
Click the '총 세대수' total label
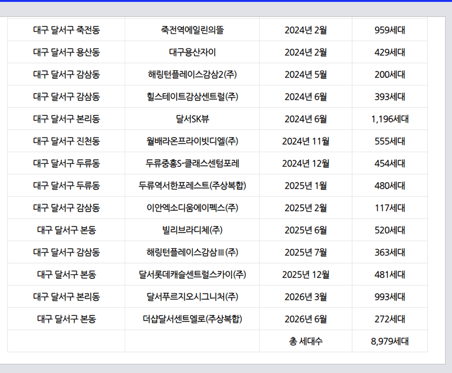click(305, 341)
